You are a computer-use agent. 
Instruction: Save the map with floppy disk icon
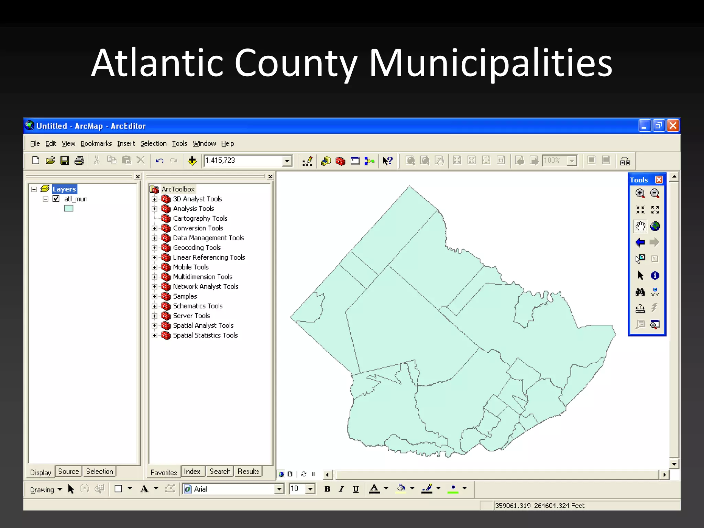65,161
